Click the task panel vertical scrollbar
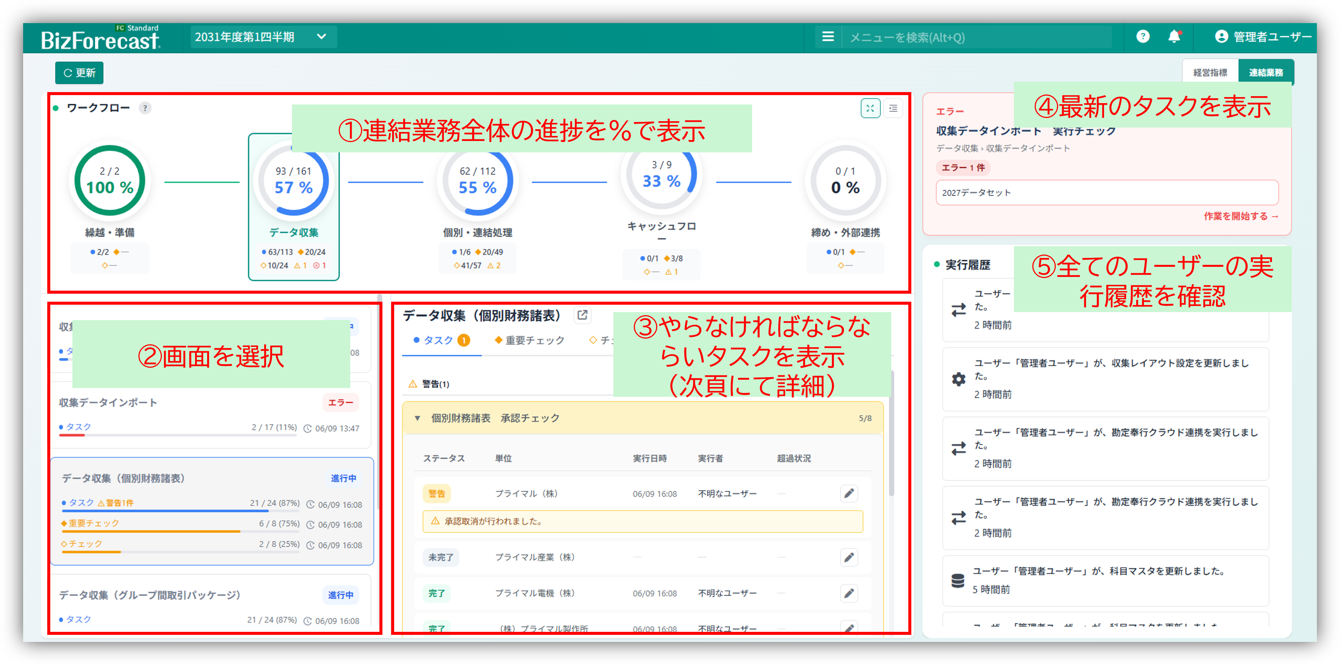This screenshot has height=665, width=1340. click(892, 434)
